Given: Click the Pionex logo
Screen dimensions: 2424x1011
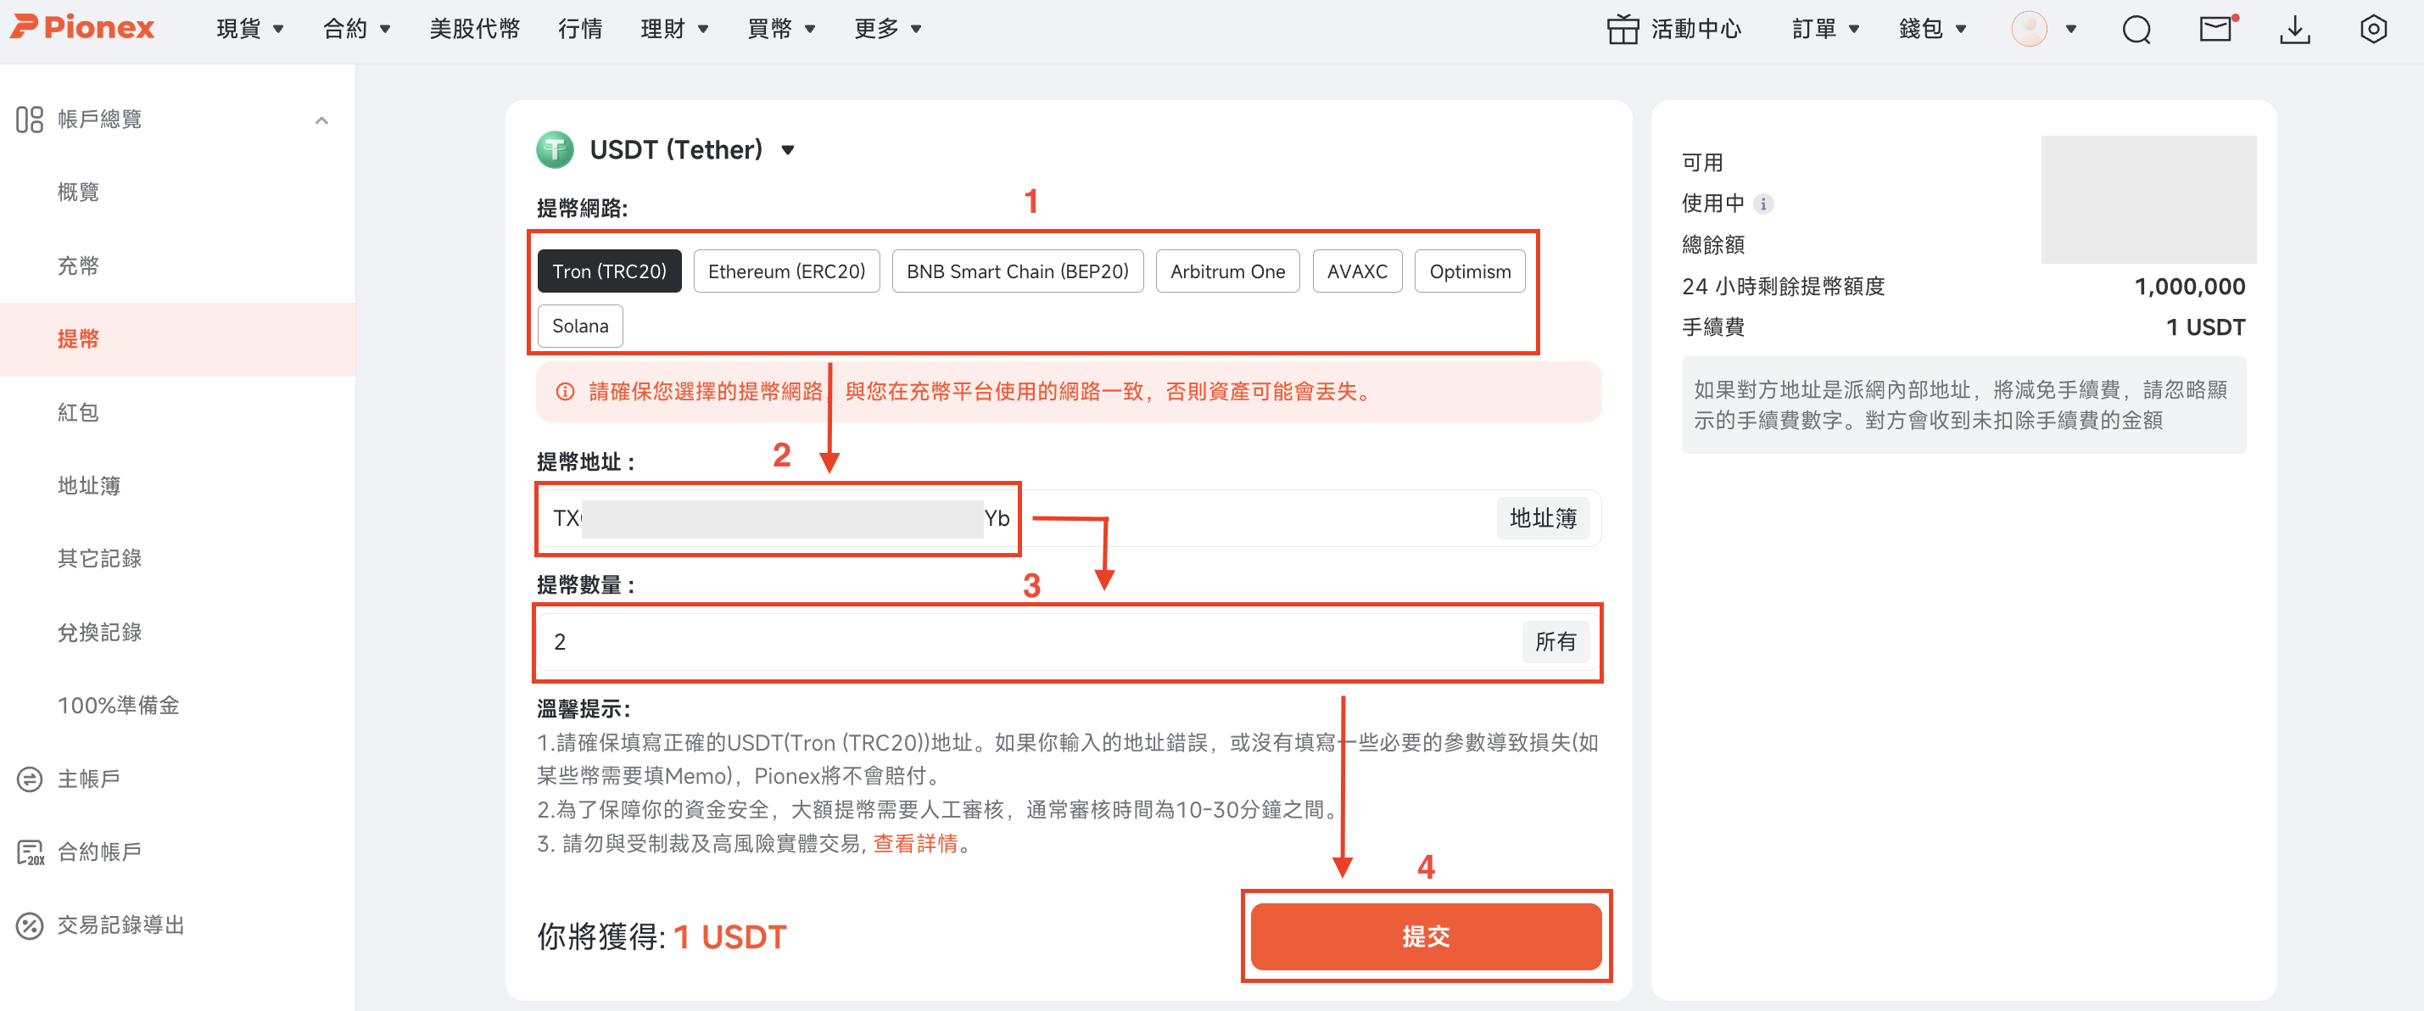Looking at the screenshot, I should (x=82, y=28).
